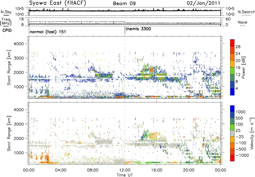Click the '08:00' time axis label
Image resolution: width=255 pixels, height=177 pixels.
93,170
